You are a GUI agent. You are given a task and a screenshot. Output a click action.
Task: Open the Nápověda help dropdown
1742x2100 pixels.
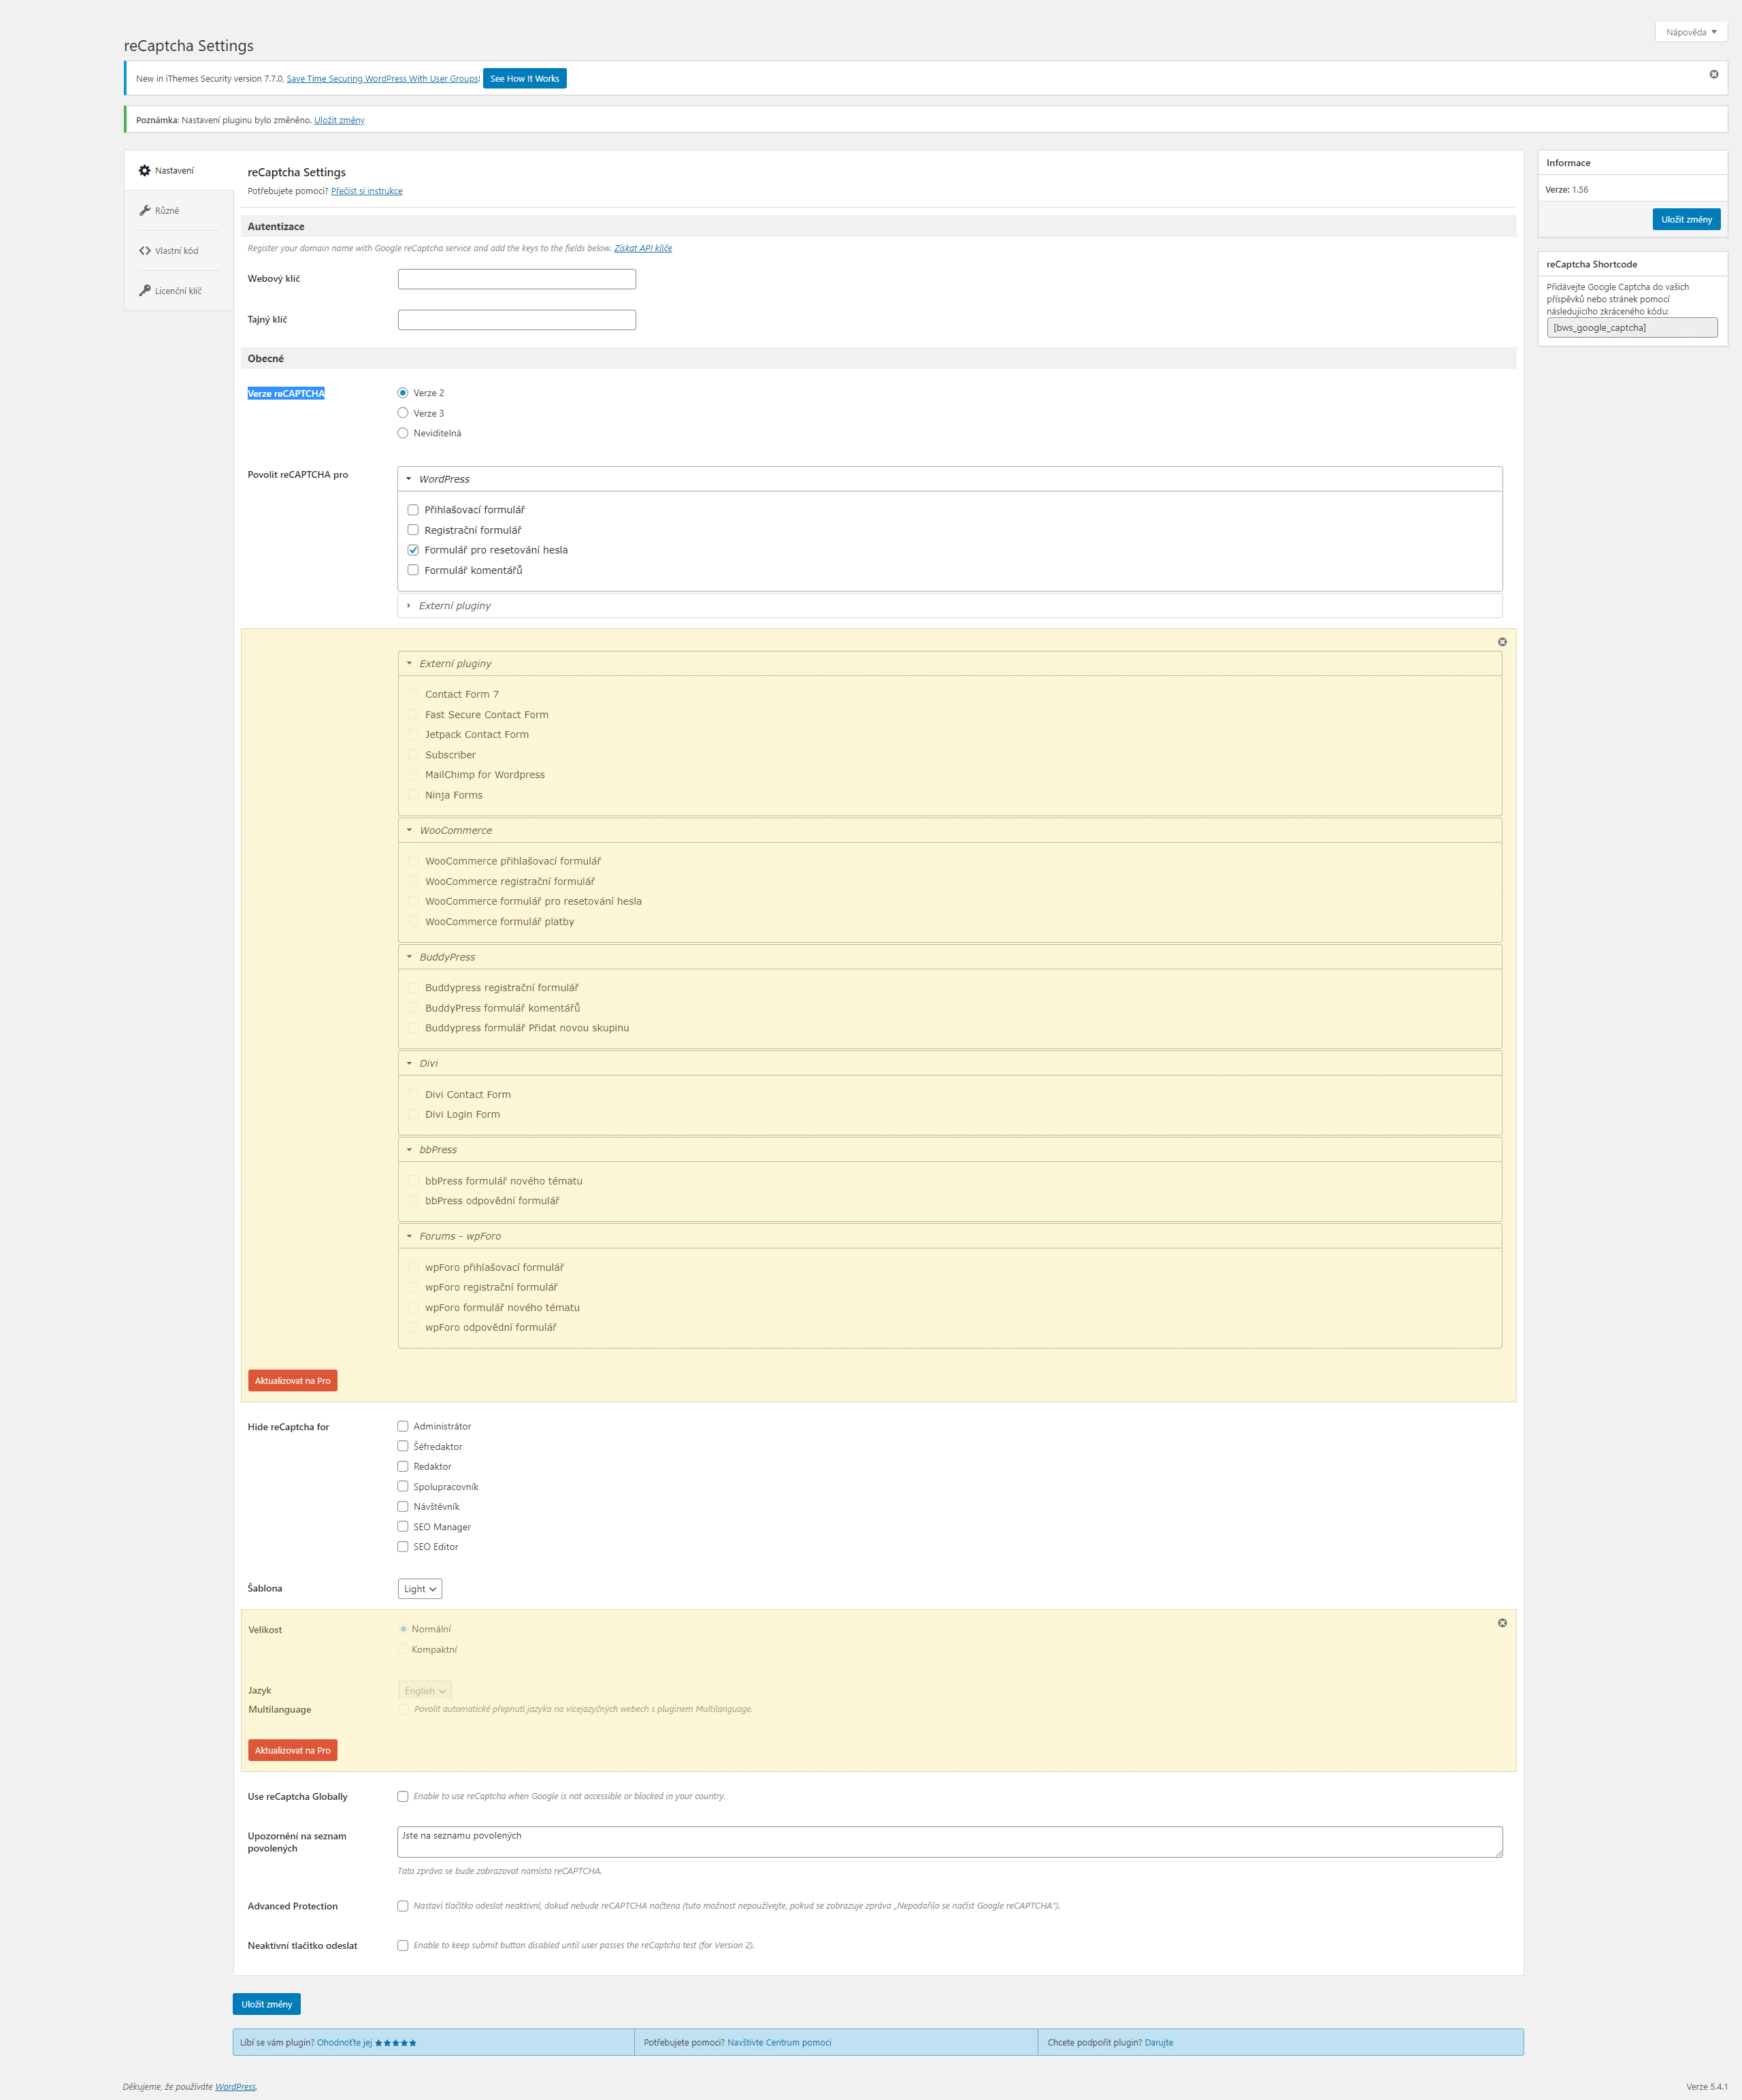[x=1691, y=32]
